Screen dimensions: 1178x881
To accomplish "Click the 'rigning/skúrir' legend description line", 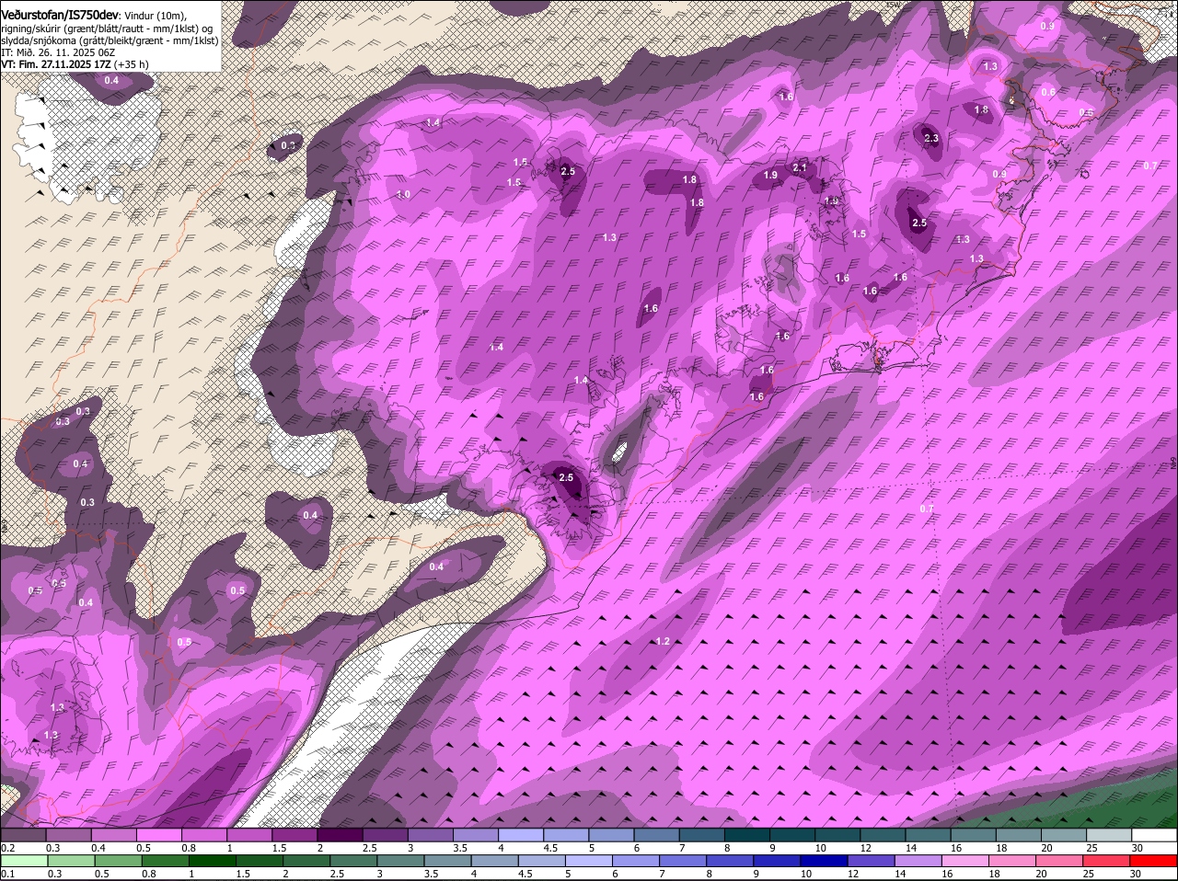I will coord(107,28).
